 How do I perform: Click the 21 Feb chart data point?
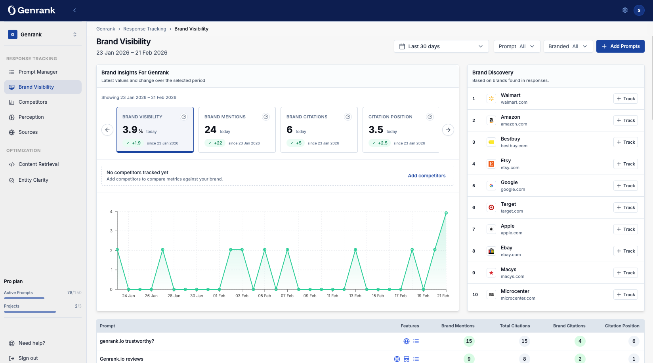coord(446,213)
